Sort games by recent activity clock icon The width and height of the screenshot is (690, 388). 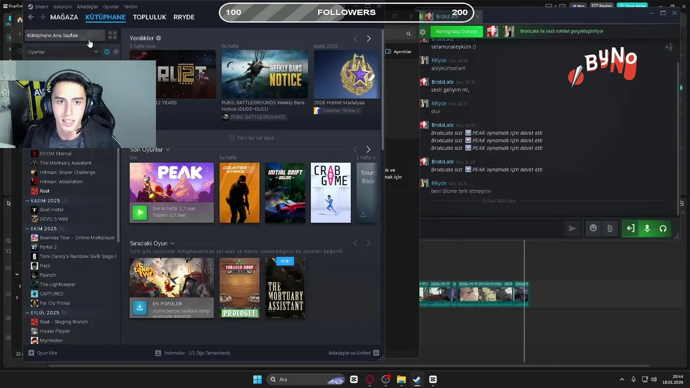tap(107, 52)
